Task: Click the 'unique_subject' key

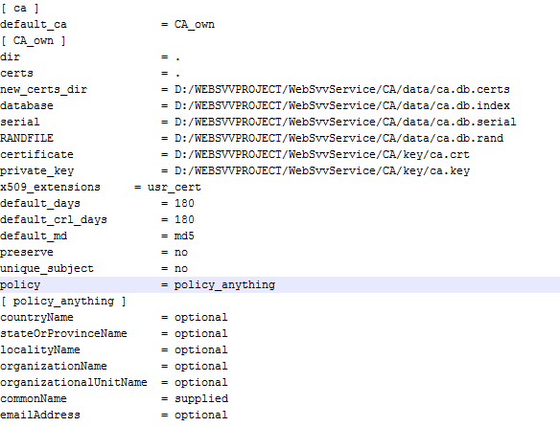Action: point(47,269)
